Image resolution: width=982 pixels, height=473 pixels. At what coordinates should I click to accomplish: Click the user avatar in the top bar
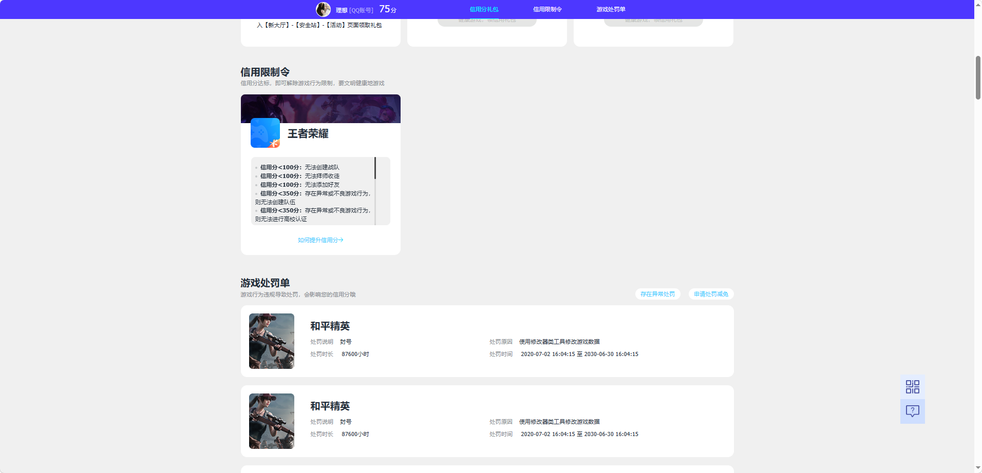tap(323, 9)
